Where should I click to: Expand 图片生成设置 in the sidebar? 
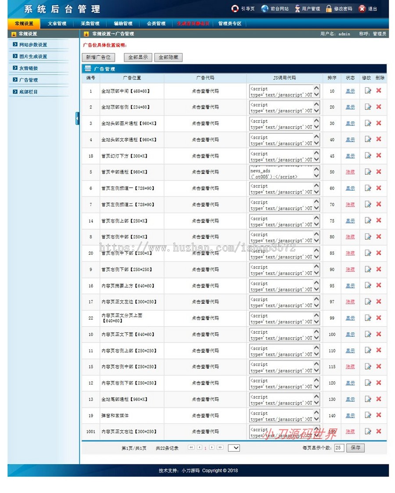33,57
